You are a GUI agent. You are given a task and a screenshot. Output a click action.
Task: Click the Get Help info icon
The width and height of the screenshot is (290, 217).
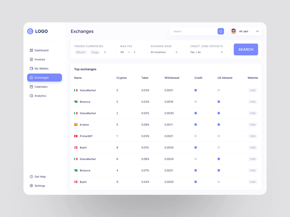[x=31, y=176]
